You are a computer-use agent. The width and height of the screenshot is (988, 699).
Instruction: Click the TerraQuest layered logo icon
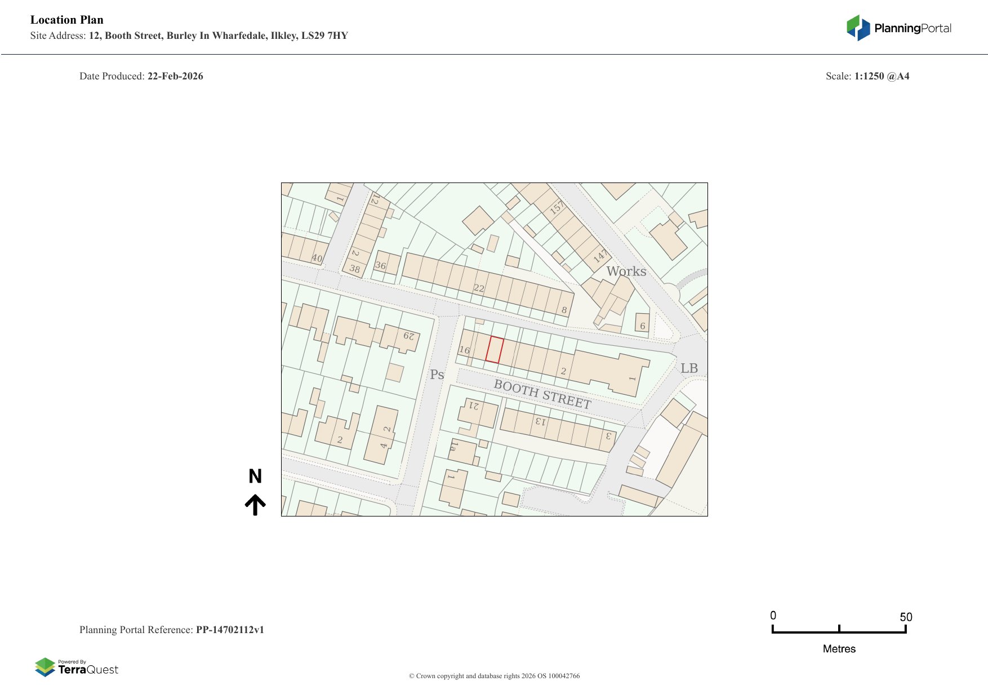tap(45, 667)
